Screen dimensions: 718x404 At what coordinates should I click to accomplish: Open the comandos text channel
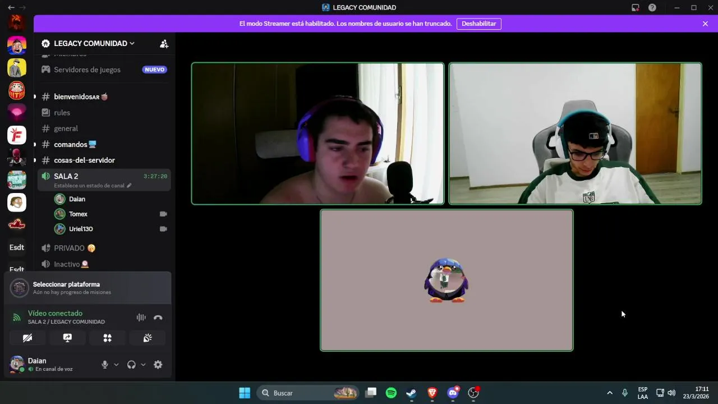point(104,144)
